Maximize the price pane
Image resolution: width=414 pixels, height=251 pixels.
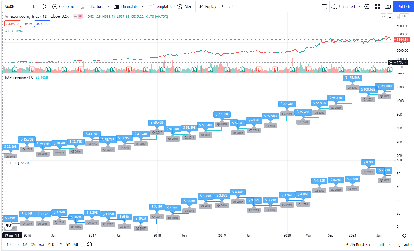click(x=390, y=16)
